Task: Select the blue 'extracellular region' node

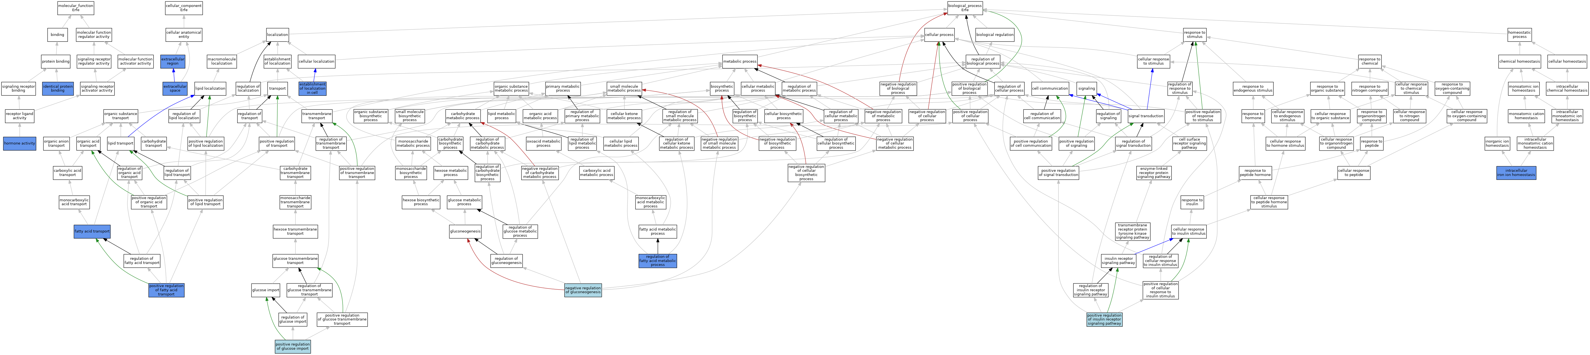Action: pyautogui.click(x=173, y=61)
